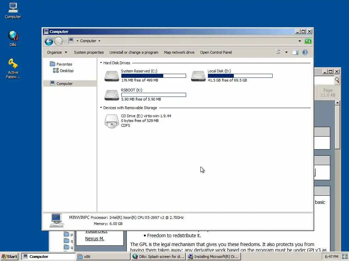Click the '5.90 MB free of 5.90 MB' text
349x261 pixels.
coord(141,100)
